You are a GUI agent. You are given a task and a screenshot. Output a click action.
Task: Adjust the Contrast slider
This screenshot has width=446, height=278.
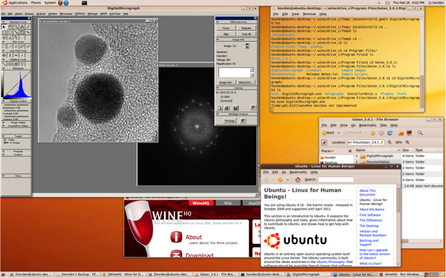tap(16, 111)
